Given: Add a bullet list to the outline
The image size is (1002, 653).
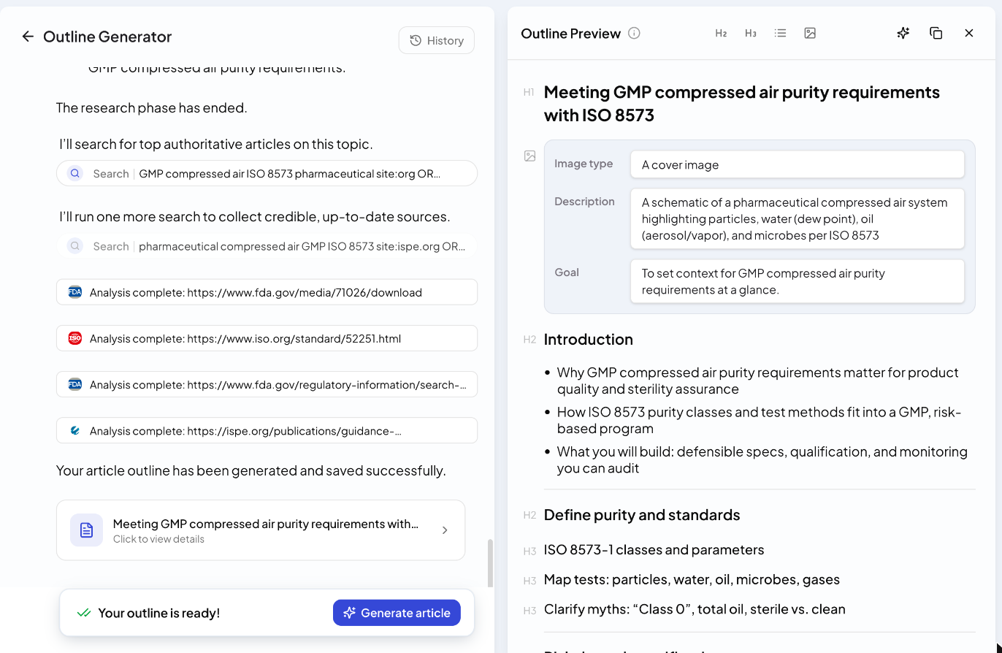Looking at the screenshot, I should click(781, 33).
